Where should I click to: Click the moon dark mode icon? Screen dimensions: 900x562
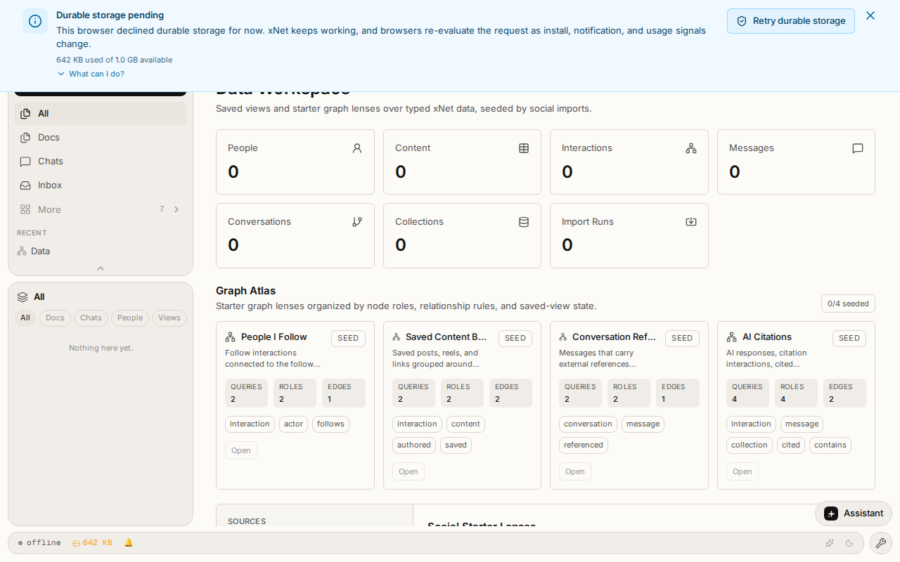pos(849,543)
